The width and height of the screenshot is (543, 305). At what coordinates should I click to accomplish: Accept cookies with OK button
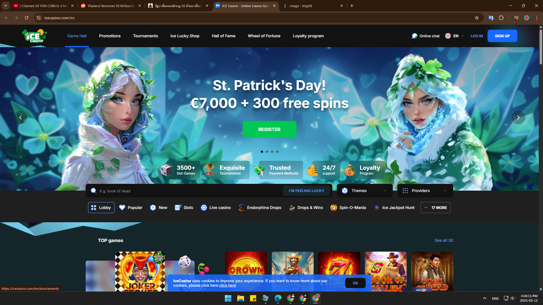click(x=355, y=283)
